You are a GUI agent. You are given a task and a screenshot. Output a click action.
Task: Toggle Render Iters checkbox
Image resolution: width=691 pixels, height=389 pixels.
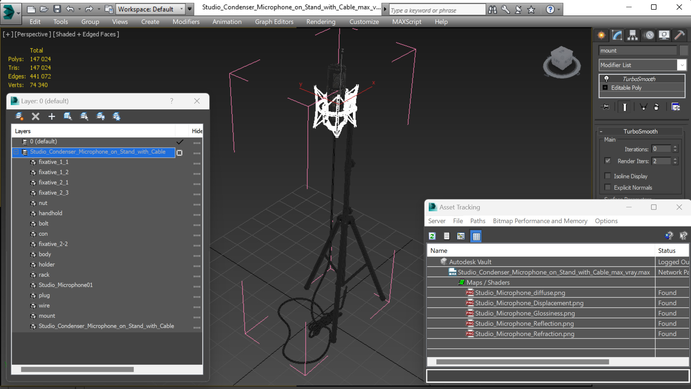coord(608,161)
